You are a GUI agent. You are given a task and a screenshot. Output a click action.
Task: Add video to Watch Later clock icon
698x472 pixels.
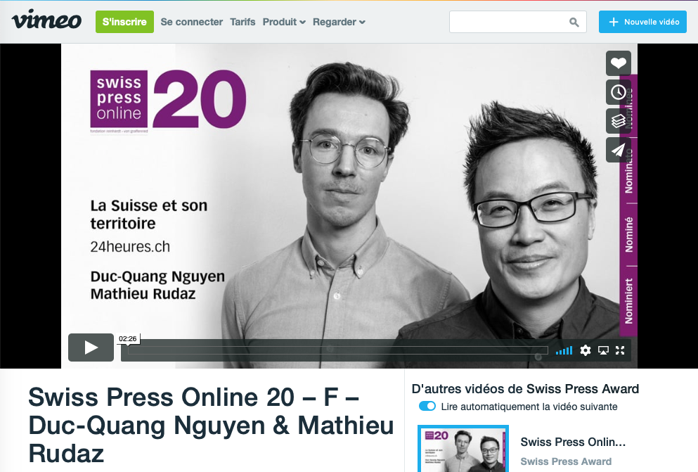619,92
